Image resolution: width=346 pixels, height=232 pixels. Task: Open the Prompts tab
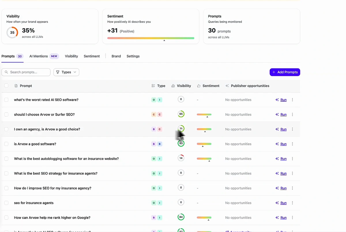tap(12, 56)
